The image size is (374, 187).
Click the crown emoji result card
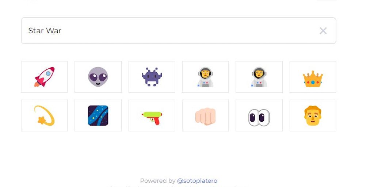[x=313, y=77]
